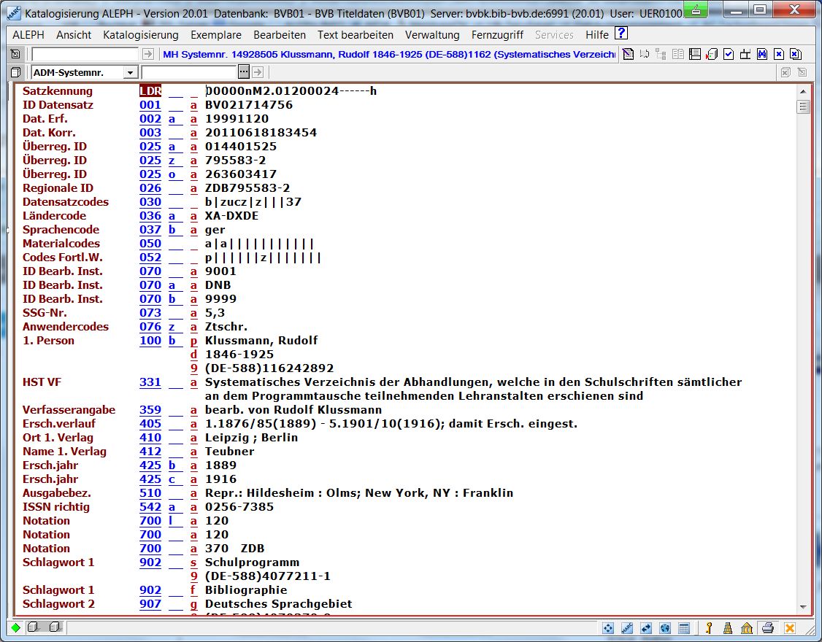Click the green diamond status indicator
Viewport: 822px width, 642px height.
click(16, 628)
